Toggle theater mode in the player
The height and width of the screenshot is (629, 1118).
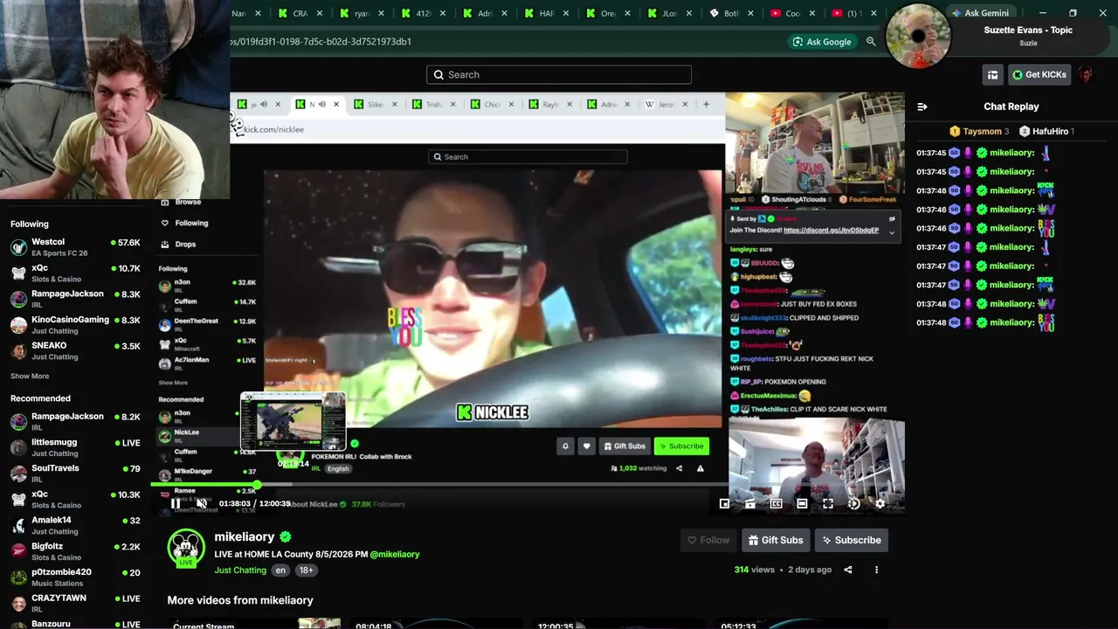coord(802,503)
